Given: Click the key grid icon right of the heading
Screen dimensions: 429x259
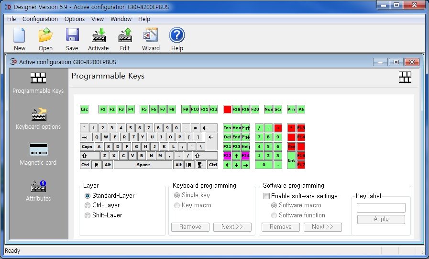Looking at the screenshot, I should 405,77.
